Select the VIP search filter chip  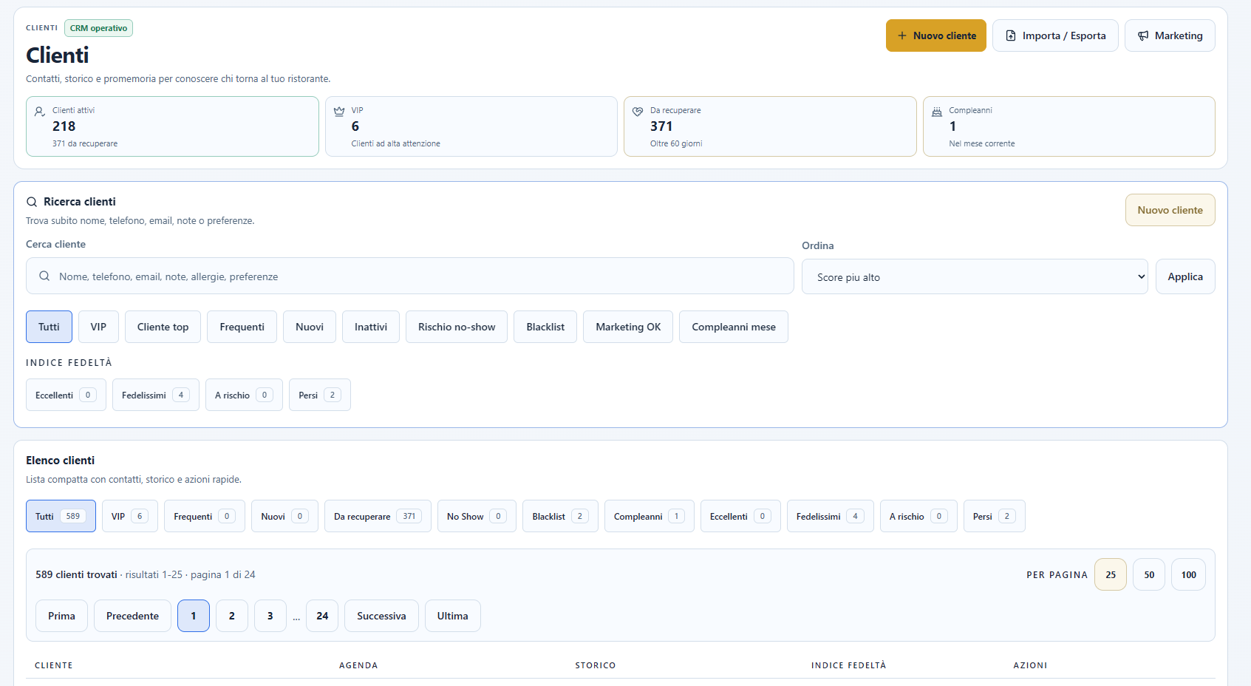click(98, 327)
